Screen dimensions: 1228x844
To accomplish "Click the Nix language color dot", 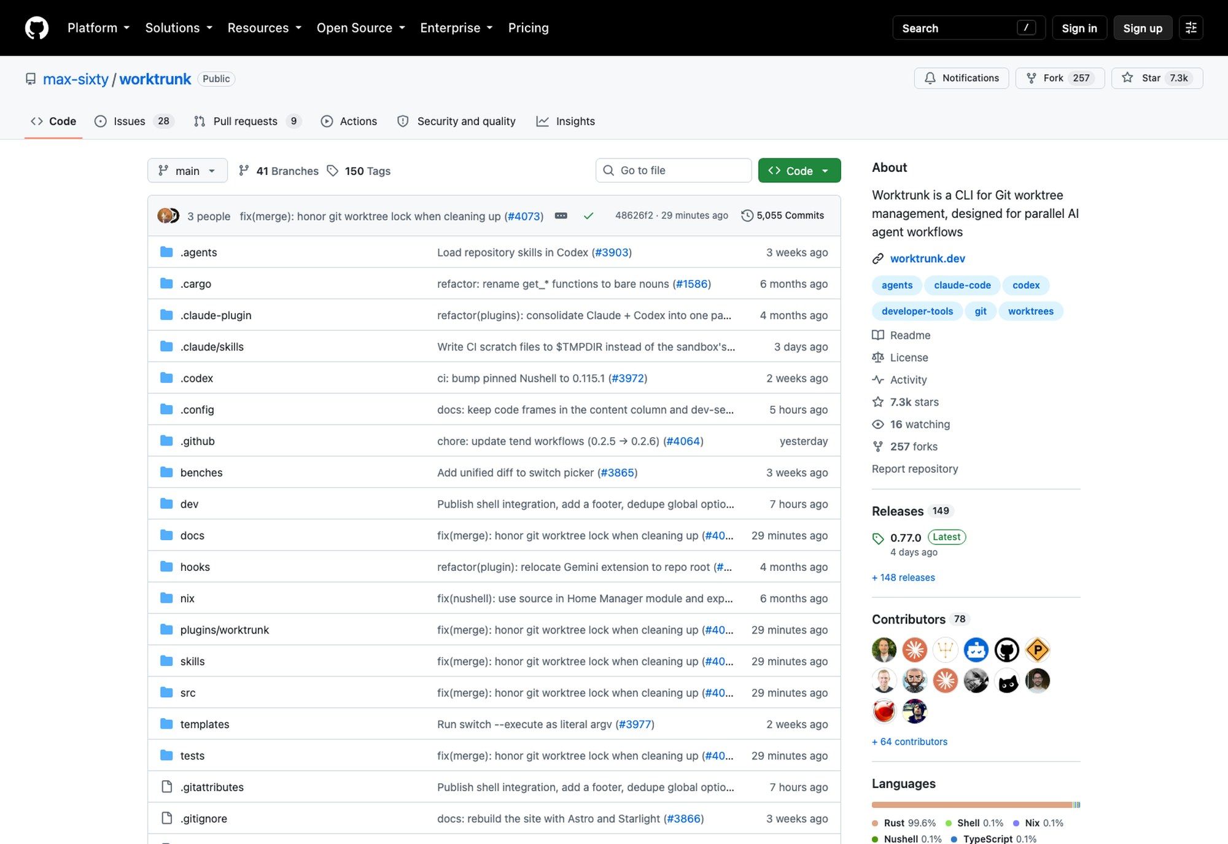I will tap(1016, 823).
